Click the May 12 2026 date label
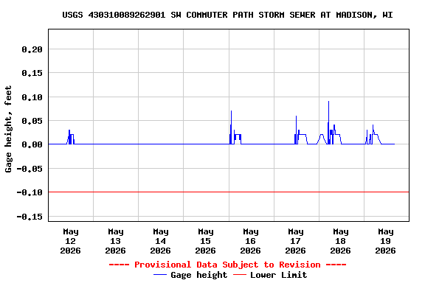The image size is (425, 283). pyautogui.click(x=71, y=241)
